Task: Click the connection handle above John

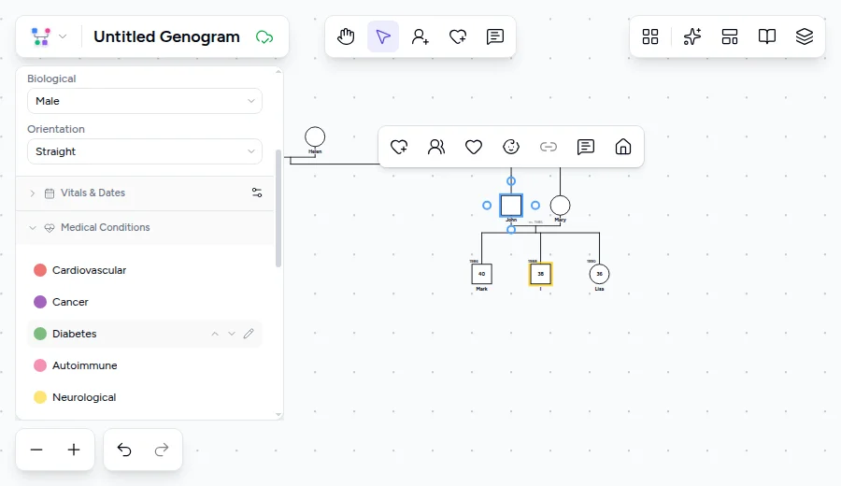Action: pos(511,181)
